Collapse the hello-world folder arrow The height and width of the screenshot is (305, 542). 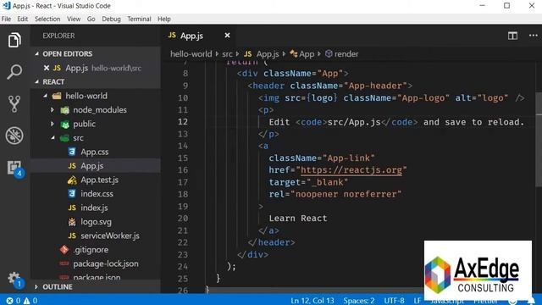pos(45,96)
